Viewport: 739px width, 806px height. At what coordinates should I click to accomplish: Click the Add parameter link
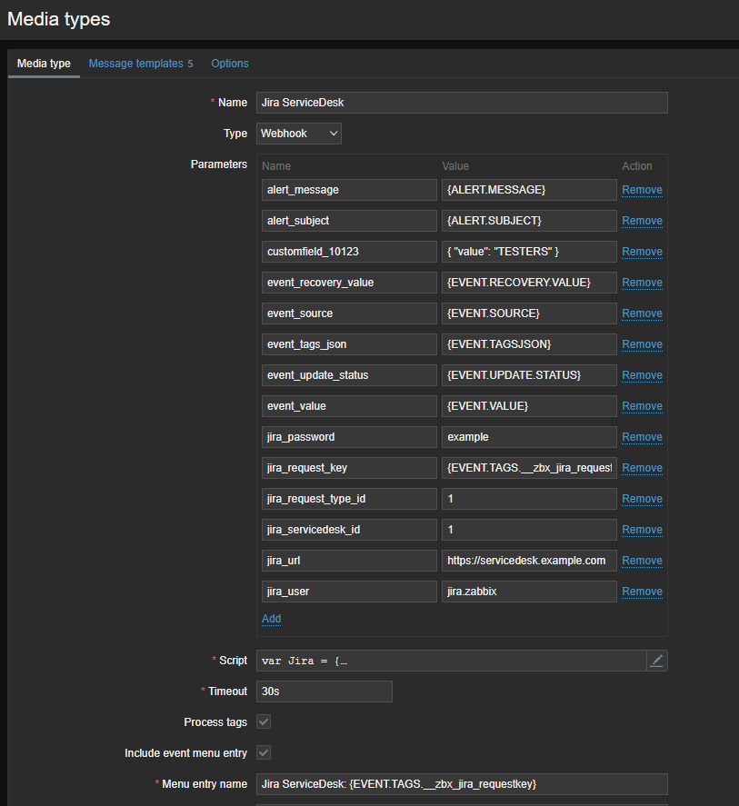coord(271,619)
